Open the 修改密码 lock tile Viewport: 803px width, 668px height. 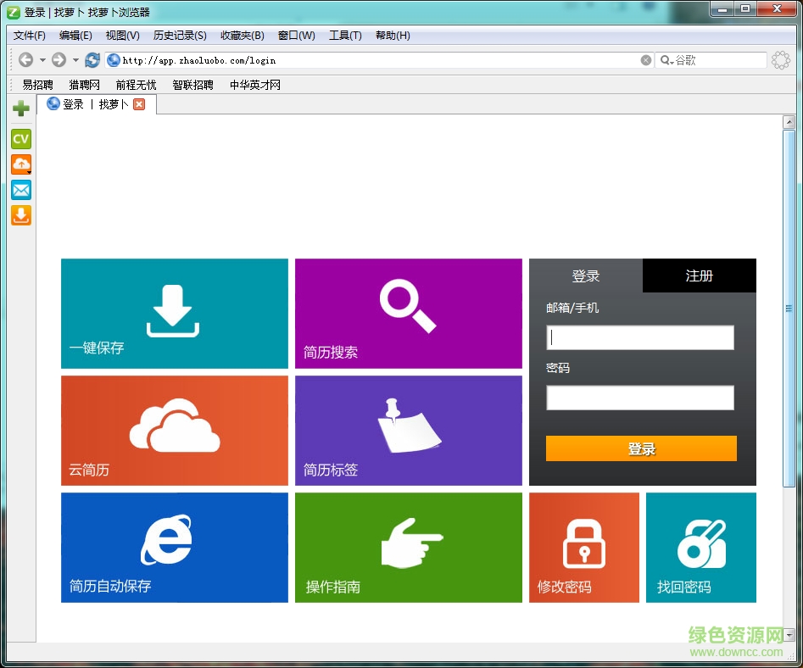[x=583, y=547]
